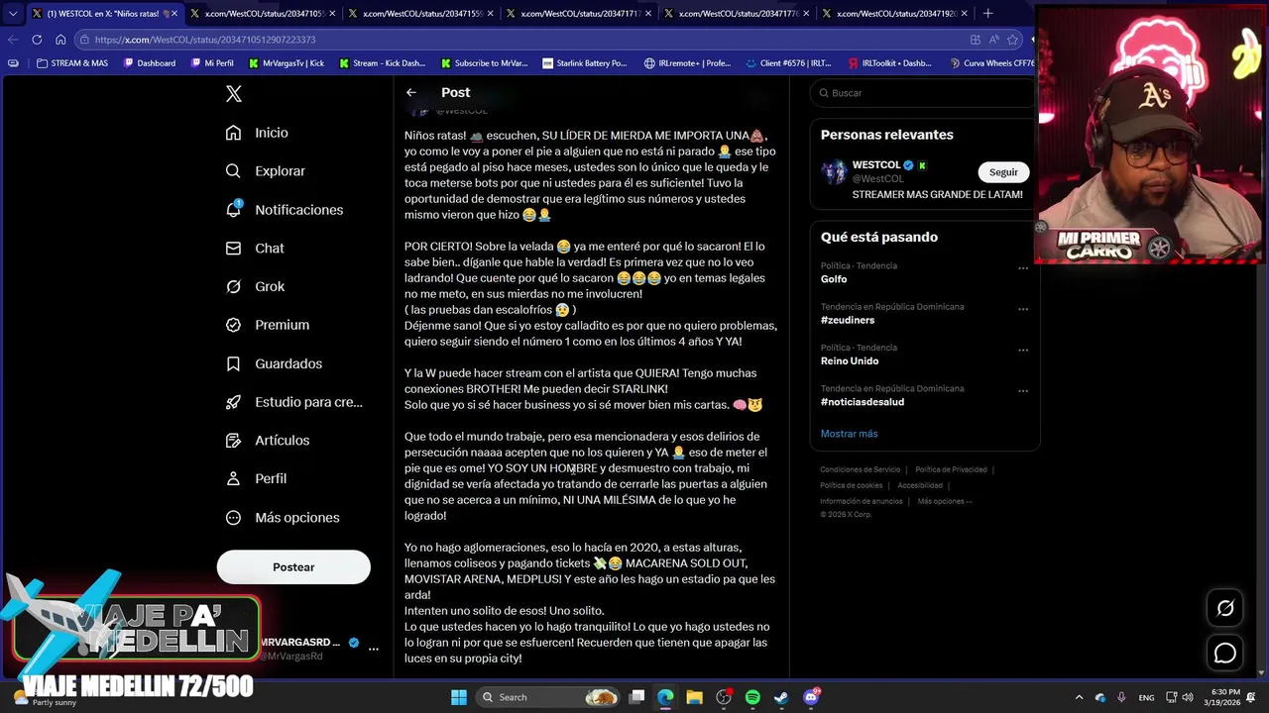This screenshot has width=1269, height=713.
Task: Open Estudio para creadores
Action: coord(293,402)
